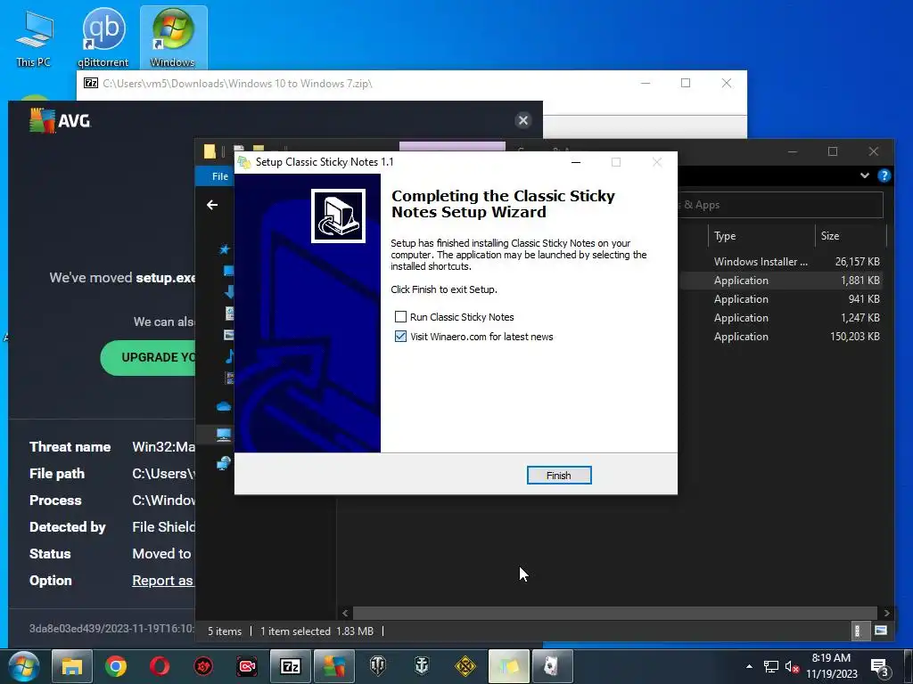The image size is (913, 684).
Task: Click setup installer logo image
Action: click(x=338, y=216)
